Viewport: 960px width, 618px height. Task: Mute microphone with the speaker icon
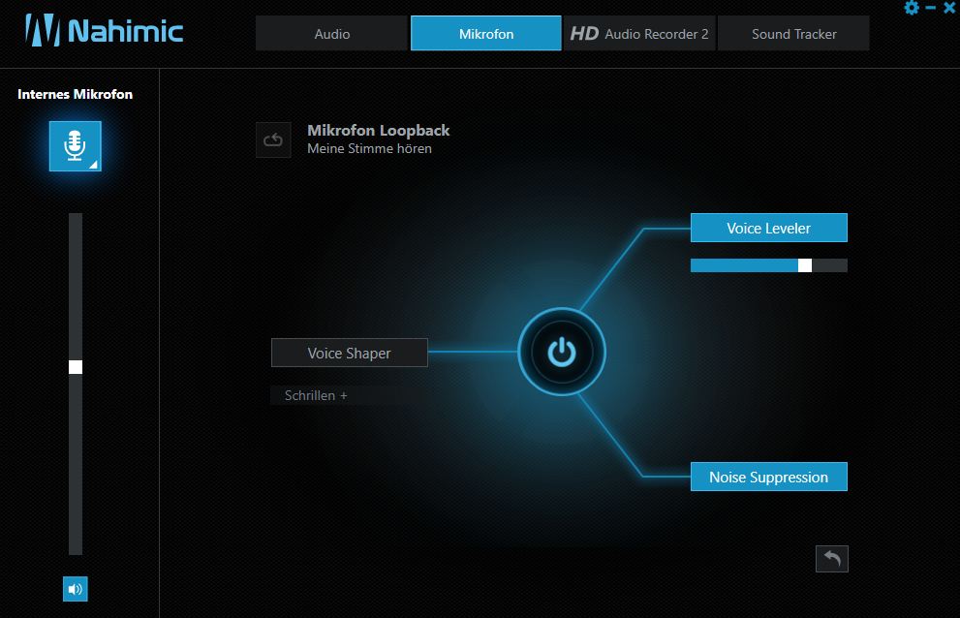(76, 589)
